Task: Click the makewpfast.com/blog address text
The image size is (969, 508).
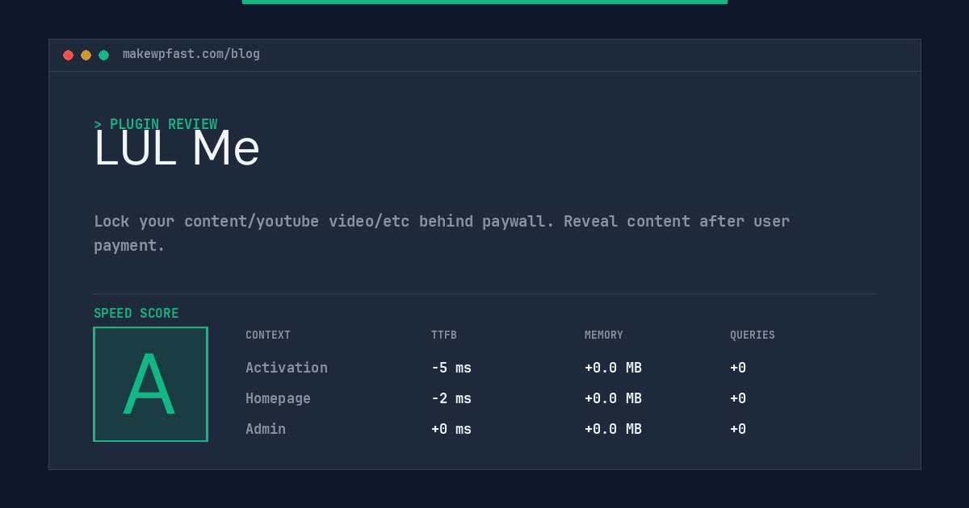Action: 191,54
